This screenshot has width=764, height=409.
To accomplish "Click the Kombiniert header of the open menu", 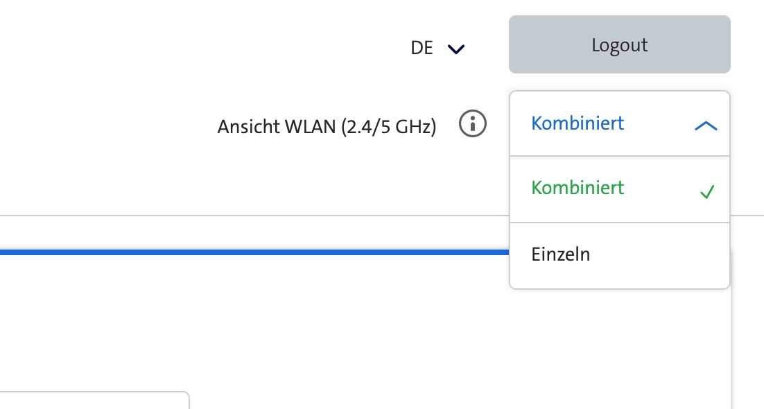I will 578,123.
